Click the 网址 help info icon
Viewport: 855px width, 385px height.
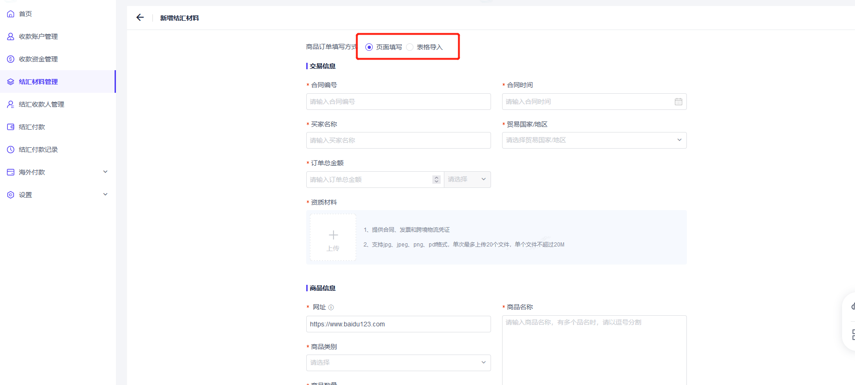click(x=331, y=307)
